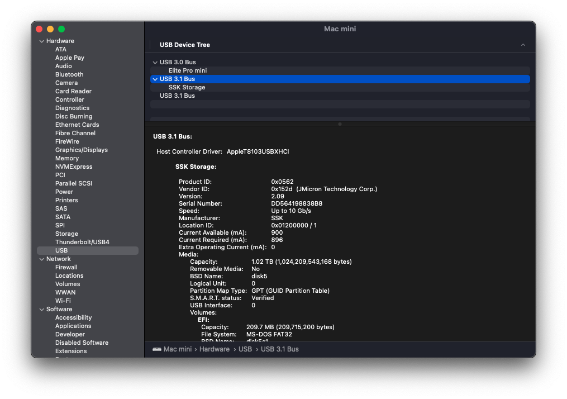
Task: Click USB in the path bar
Action: 245,349
